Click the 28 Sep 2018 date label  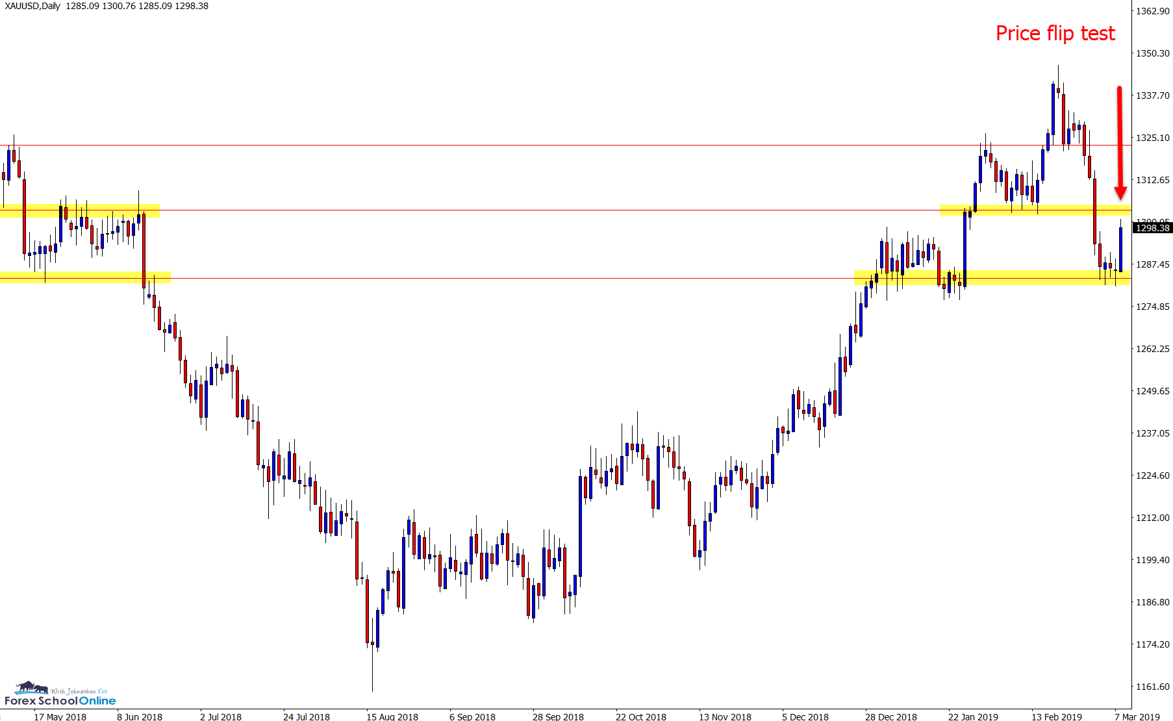[x=559, y=716]
